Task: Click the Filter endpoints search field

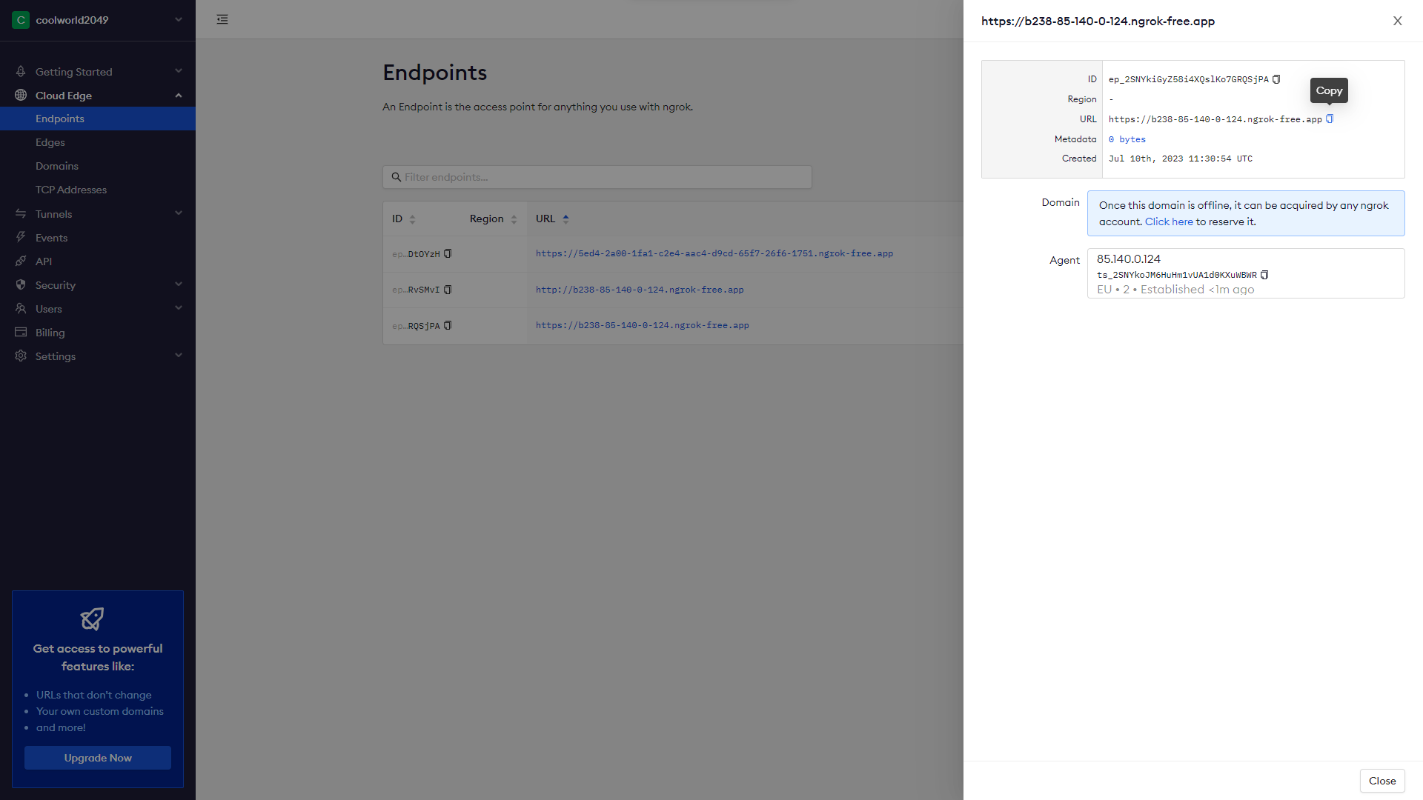Action: pyautogui.click(x=597, y=177)
